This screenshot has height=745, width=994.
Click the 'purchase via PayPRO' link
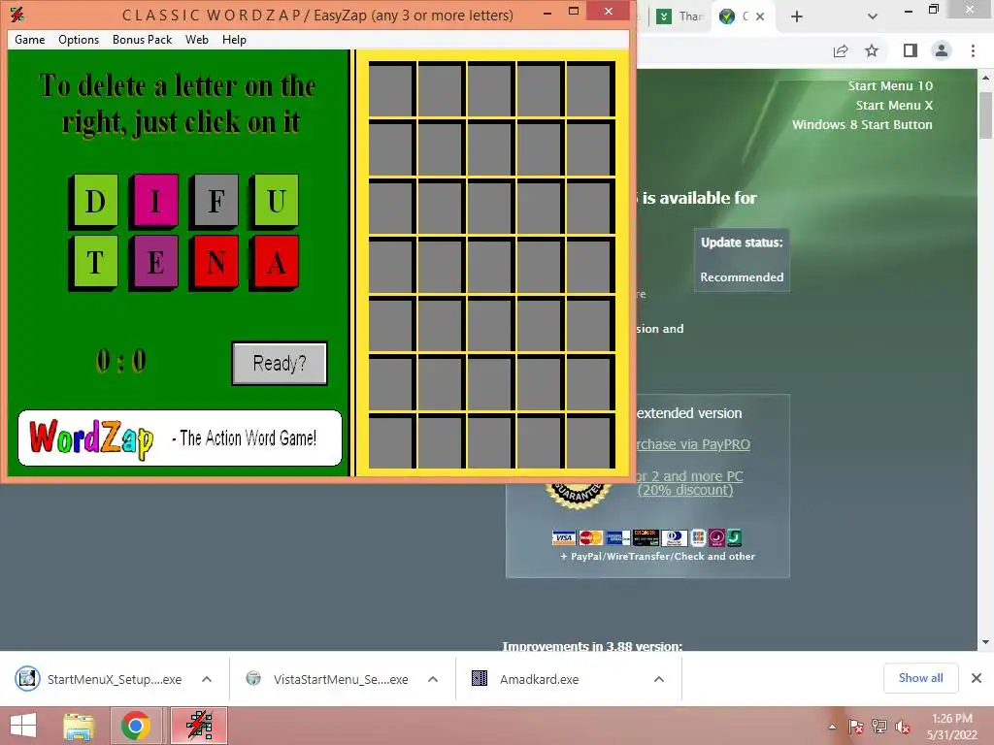tap(693, 444)
